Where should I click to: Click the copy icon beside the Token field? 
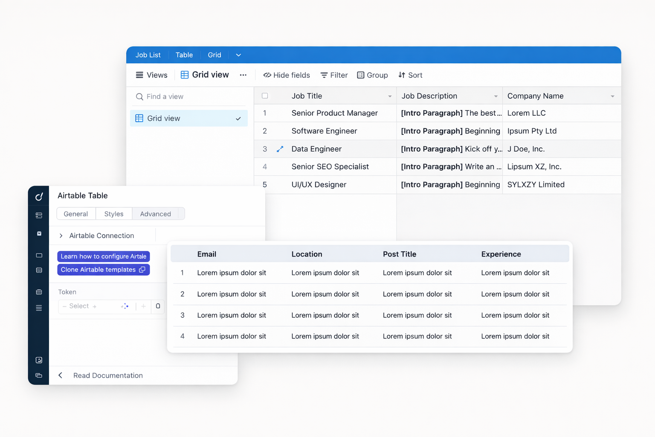[158, 306]
